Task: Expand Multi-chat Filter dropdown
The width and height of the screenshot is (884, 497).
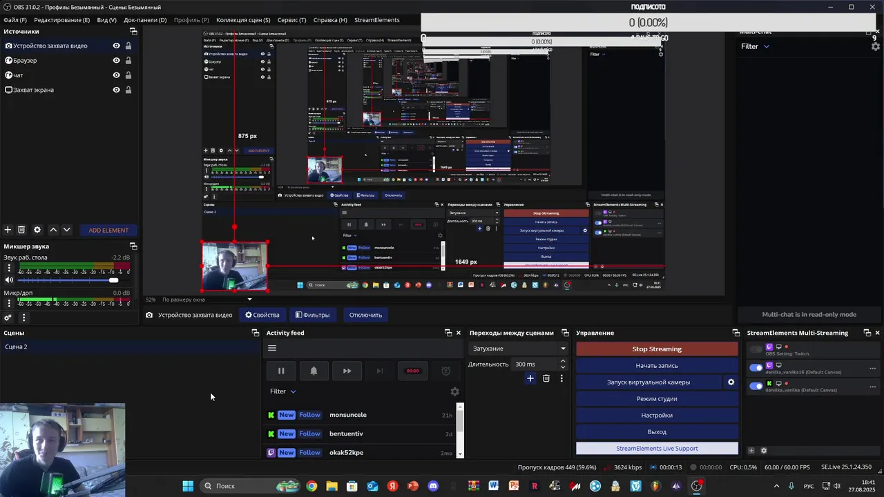Action: 756,46
